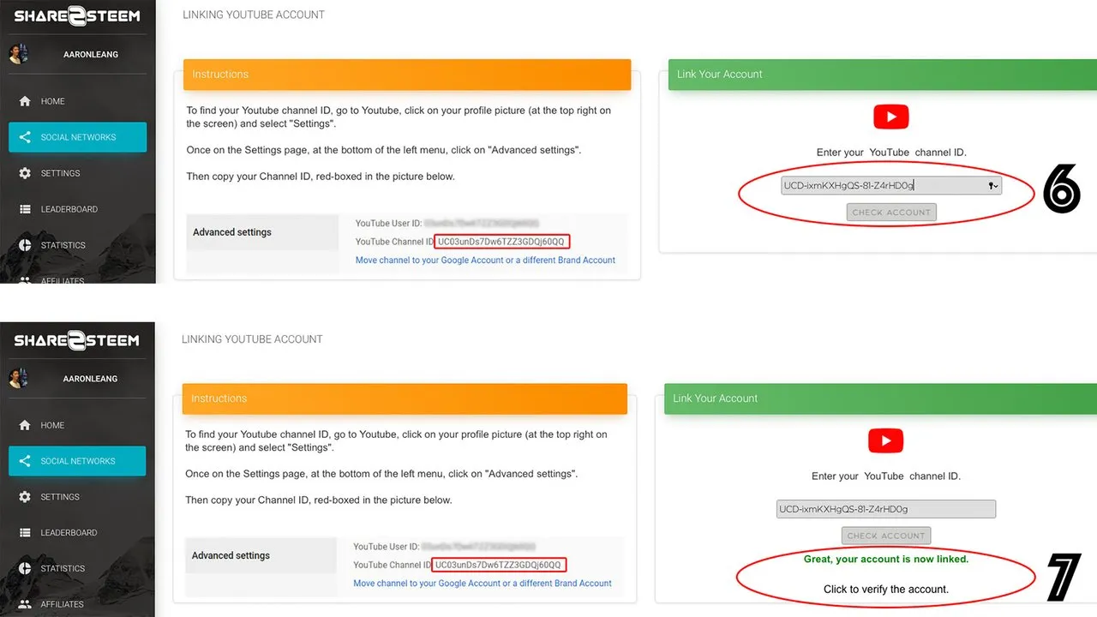The image size is (1097, 617).
Task: Click the YouTube logo in top Link Your Account panel
Action: point(890,117)
